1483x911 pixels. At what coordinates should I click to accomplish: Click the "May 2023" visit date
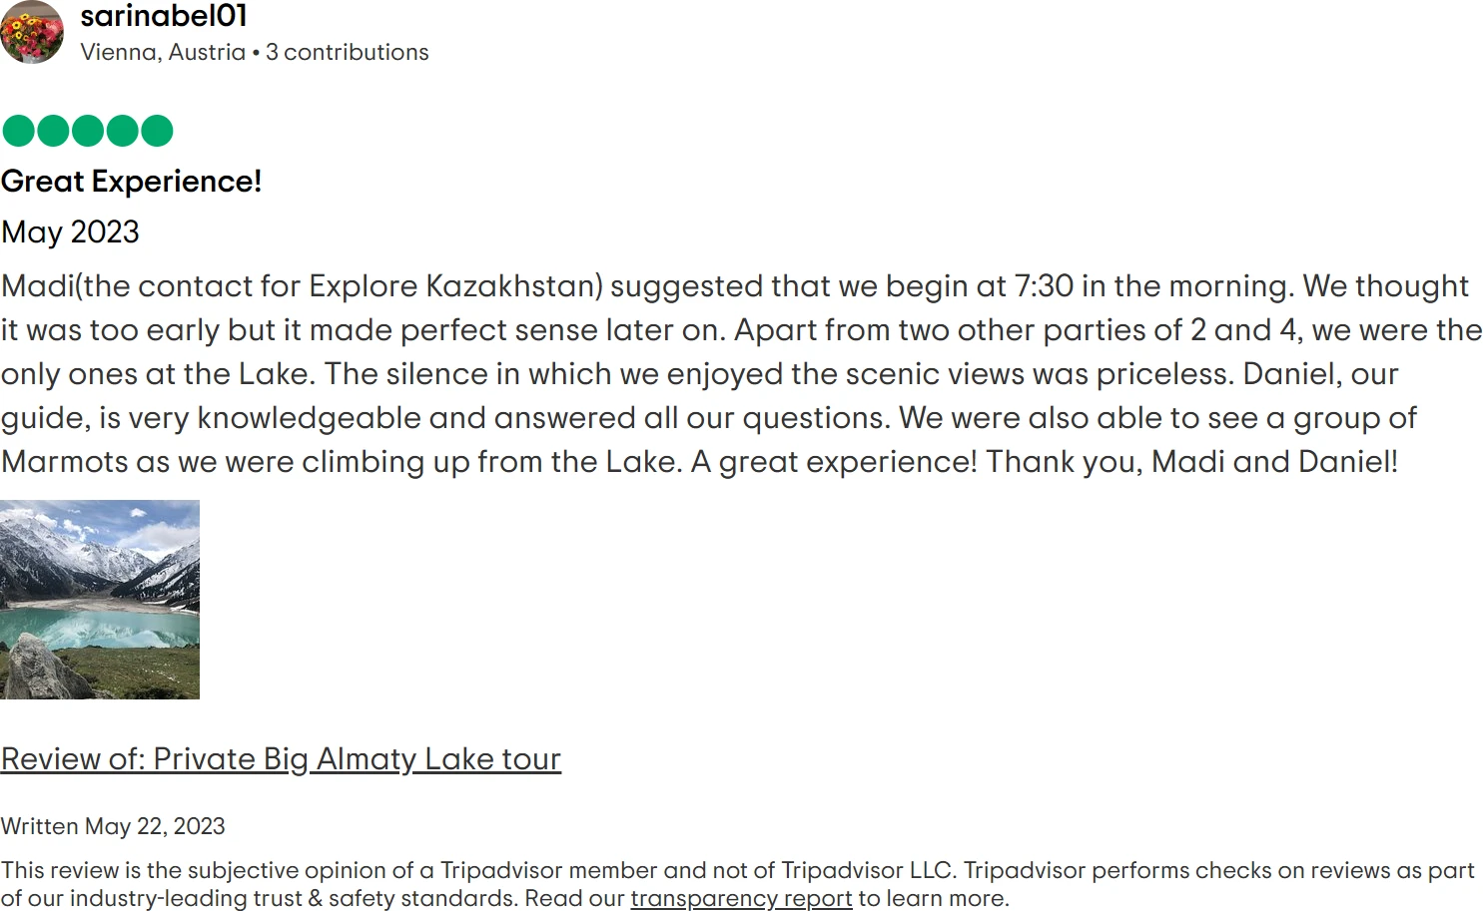coord(70,232)
